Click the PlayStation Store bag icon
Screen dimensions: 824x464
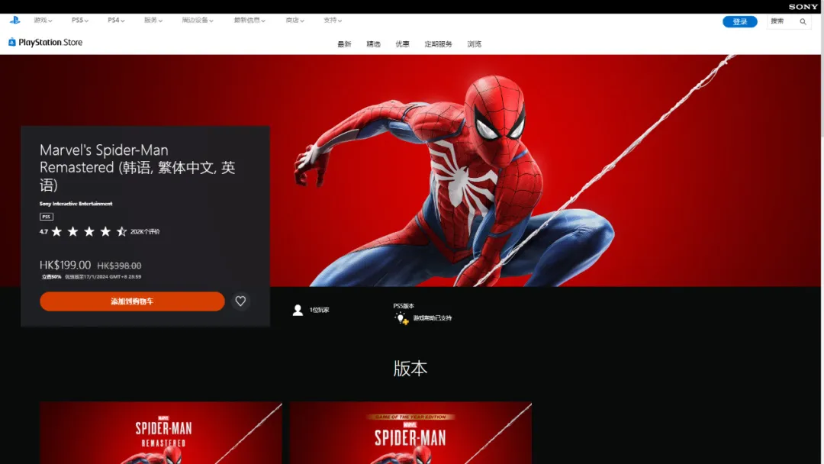tap(12, 42)
